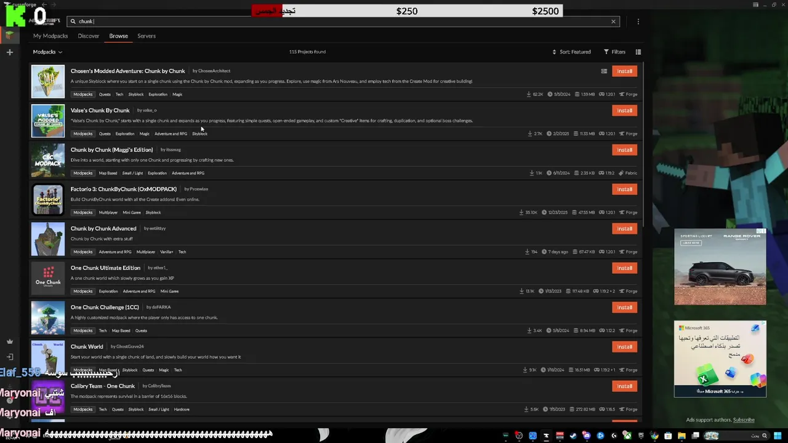
Task: Open the Sort: Featured dropdown
Action: 571,52
